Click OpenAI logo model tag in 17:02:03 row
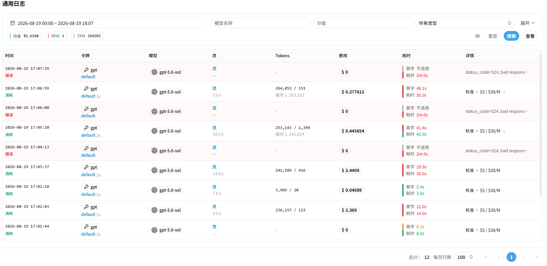 [x=166, y=210]
